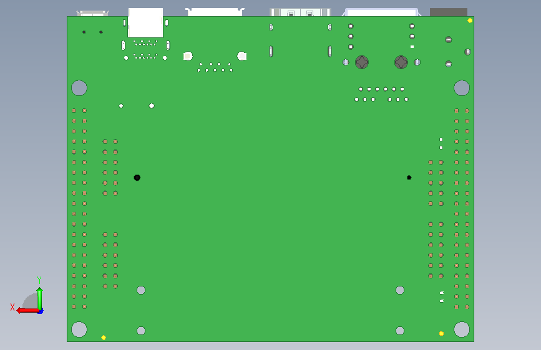Screen dimensions: 541x350
Task: Select the larger black hole on left side
Action: [137, 177]
